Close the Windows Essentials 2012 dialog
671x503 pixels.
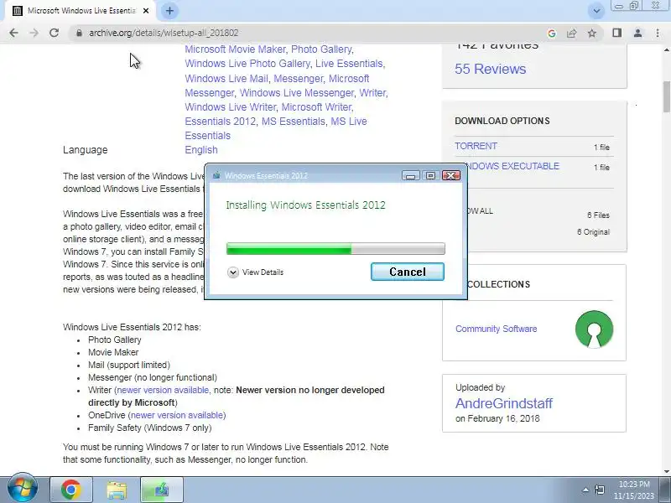click(x=451, y=175)
